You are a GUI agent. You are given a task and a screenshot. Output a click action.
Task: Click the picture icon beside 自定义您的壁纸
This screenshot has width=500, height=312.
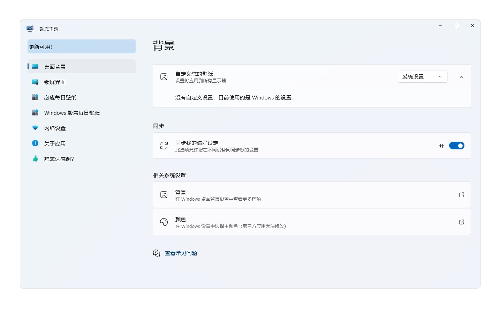[164, 77]
